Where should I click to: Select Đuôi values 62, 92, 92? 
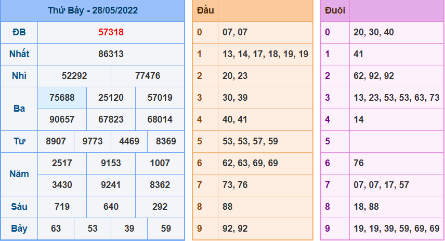point(373,76)
